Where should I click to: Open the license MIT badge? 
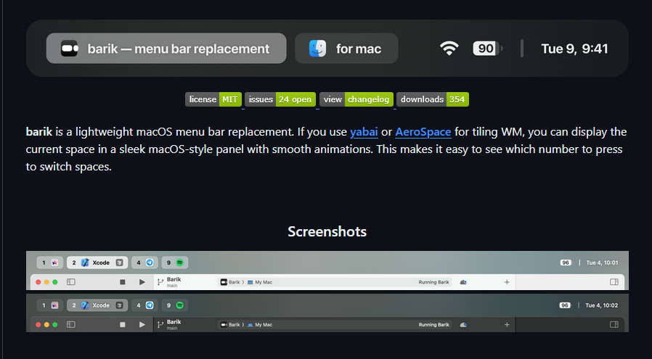click(x=213, y=99)
